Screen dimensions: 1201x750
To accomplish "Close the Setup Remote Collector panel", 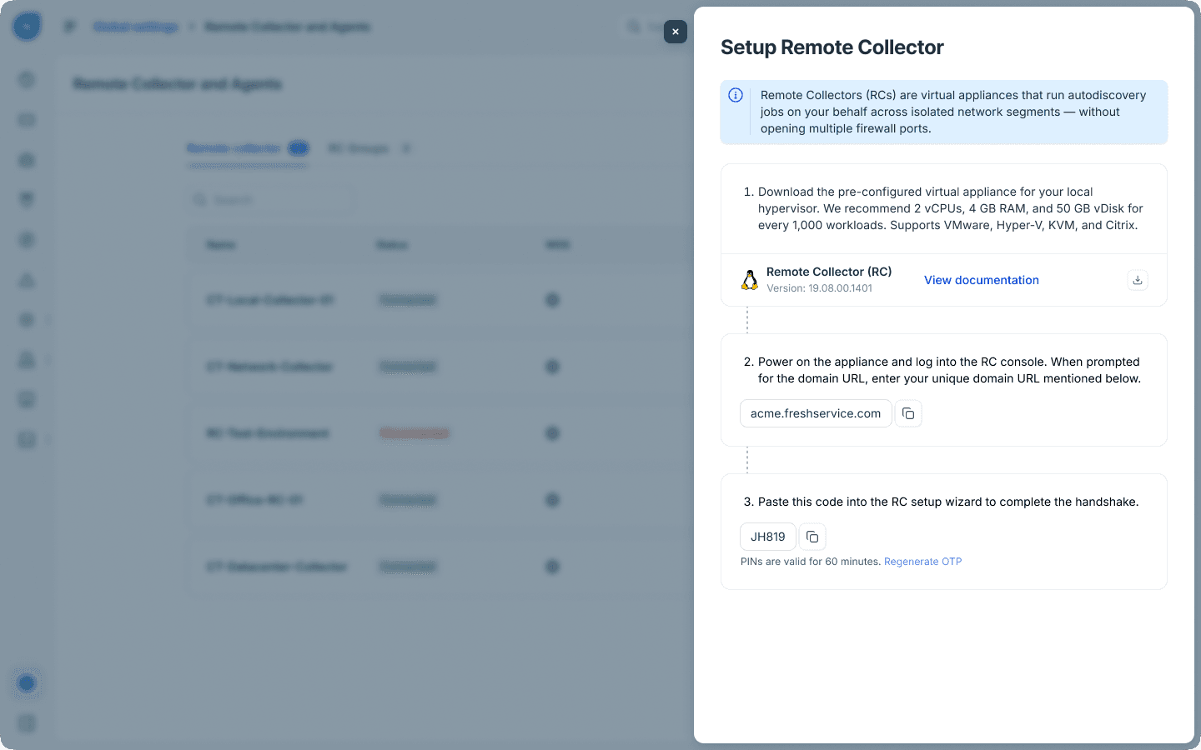I will coord(676,32).
